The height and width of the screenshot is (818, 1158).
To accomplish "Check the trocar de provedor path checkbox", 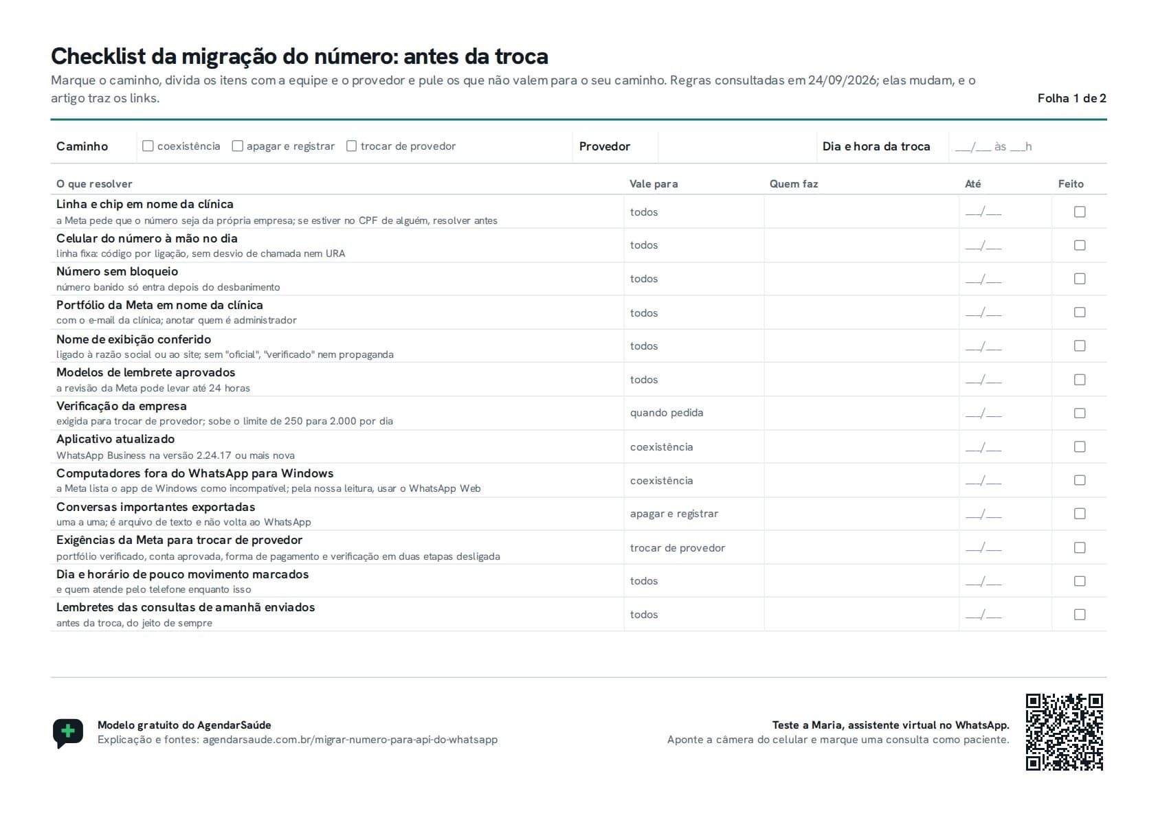I will click(x=352, y=146).
